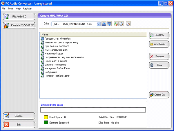Click the Estimated write space bar

pos(93,110)
